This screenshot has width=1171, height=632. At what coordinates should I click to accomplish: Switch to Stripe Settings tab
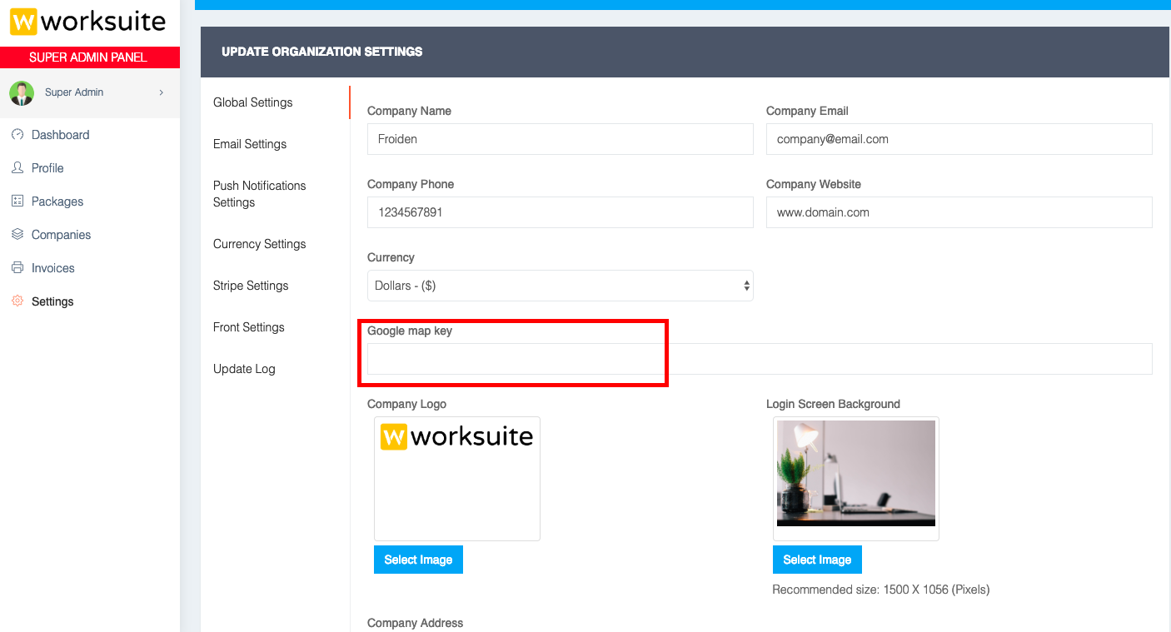coord(251,286)
